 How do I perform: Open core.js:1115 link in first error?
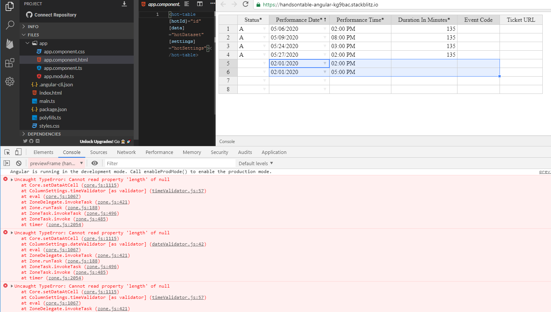100,185
